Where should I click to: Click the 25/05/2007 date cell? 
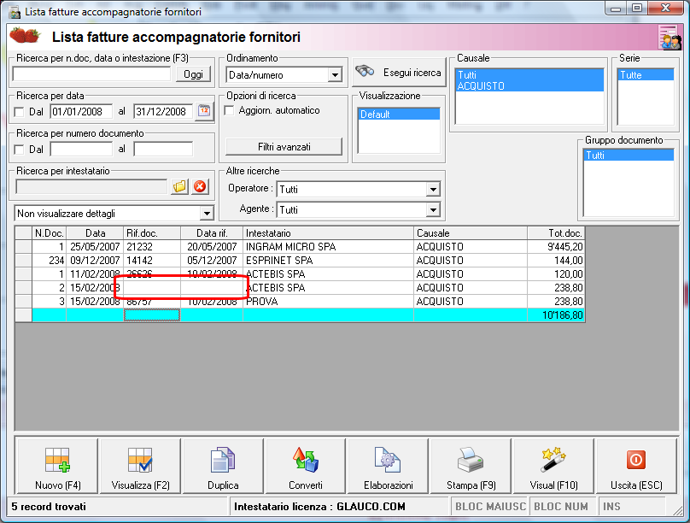click(x=95, y=246)
